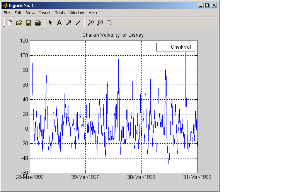The height and width of the screenshot is (194, 286).
Task: Save the figure using the floppy disk icon
Action: (x=29, y=23)
